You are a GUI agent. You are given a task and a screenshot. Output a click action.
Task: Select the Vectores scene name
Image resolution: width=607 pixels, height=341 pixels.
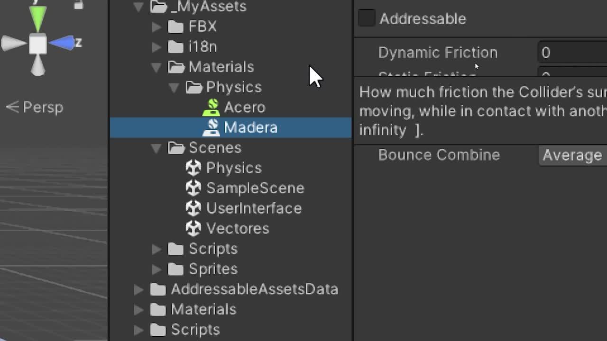(x=238, y=228)
